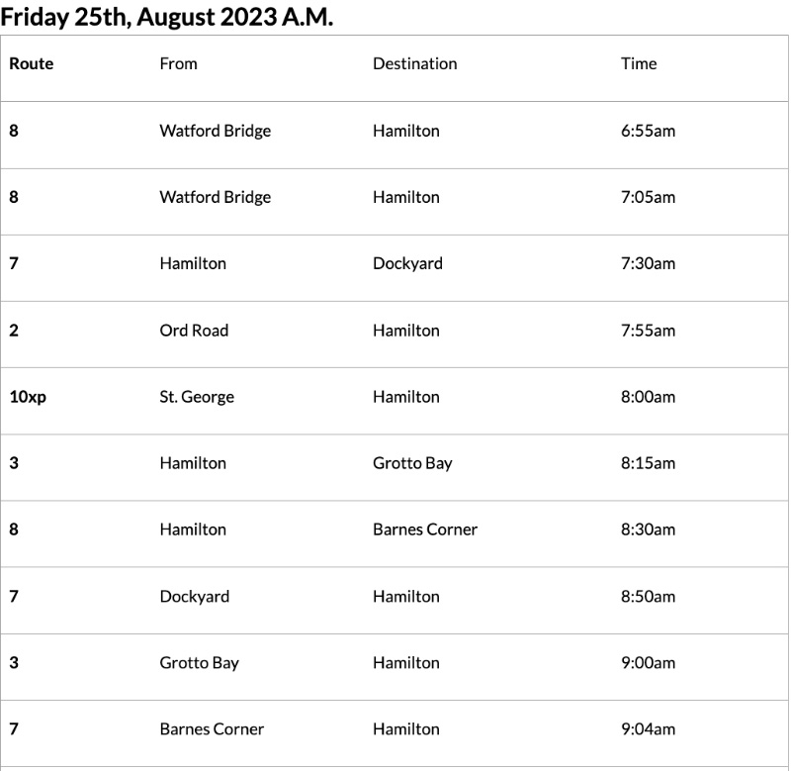The height and width of the screenshot is (771, 791).
Task: Click Dockyard destination in the 7:30am row
Action: (x=407, y=263)
